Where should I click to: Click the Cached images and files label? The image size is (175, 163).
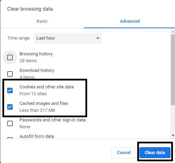[x=44, y=104]
